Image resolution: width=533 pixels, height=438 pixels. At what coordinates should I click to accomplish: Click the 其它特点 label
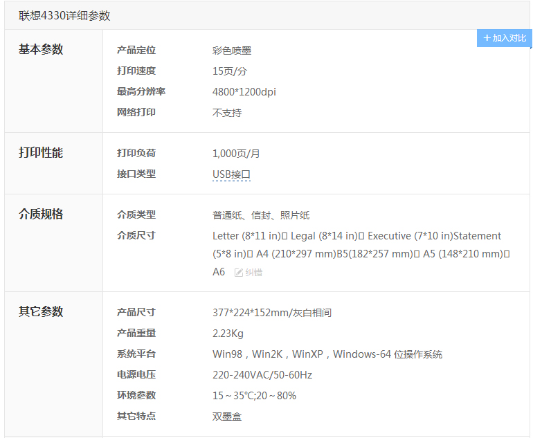pos(136,416)
